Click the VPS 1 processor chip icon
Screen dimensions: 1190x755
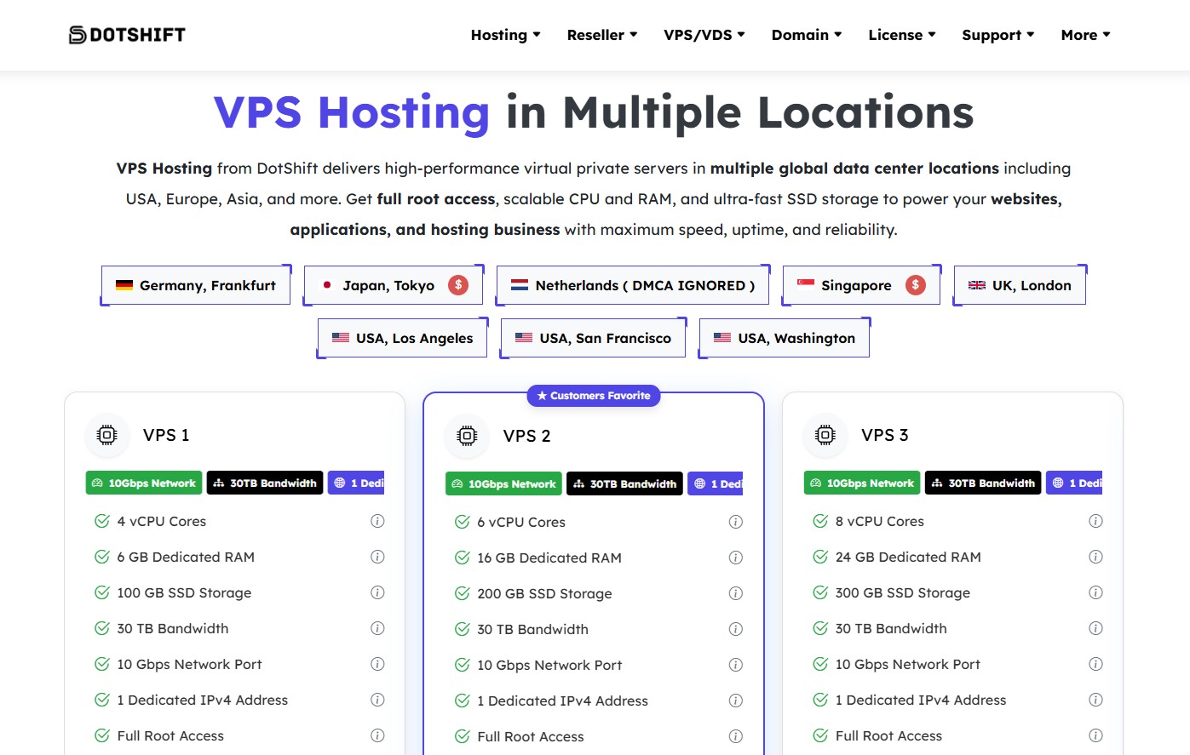point(107,435)
